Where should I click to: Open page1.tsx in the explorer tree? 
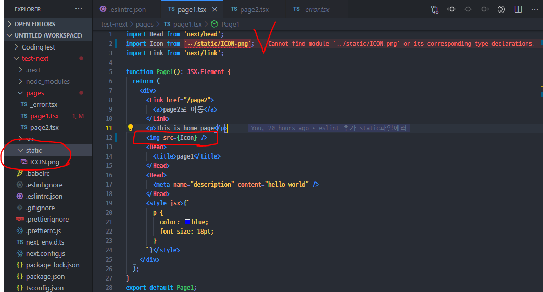[48, 116]
